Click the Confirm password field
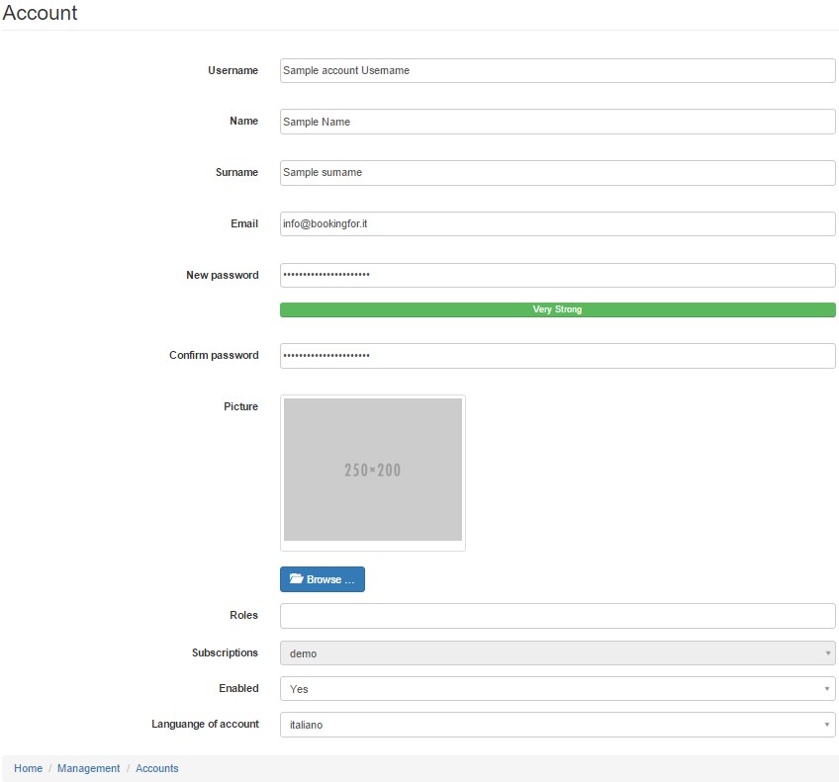 558,356
